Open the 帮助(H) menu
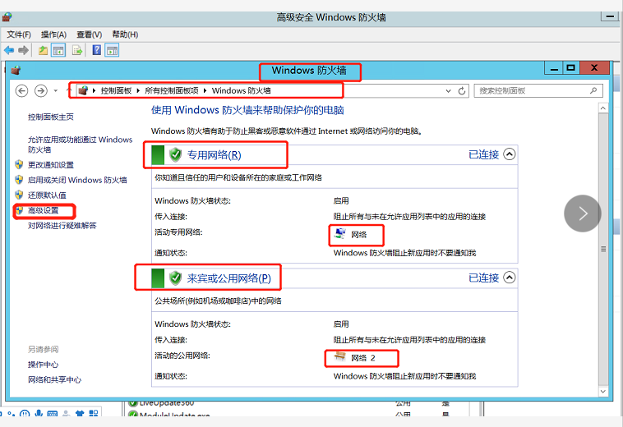 click(125, 34)
